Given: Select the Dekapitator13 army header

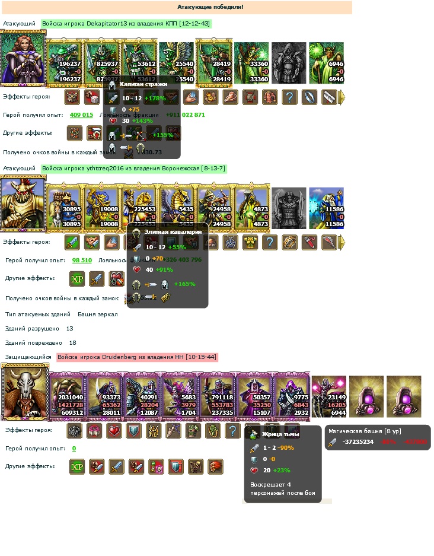Looking at the screenshot, I should 126,24.
